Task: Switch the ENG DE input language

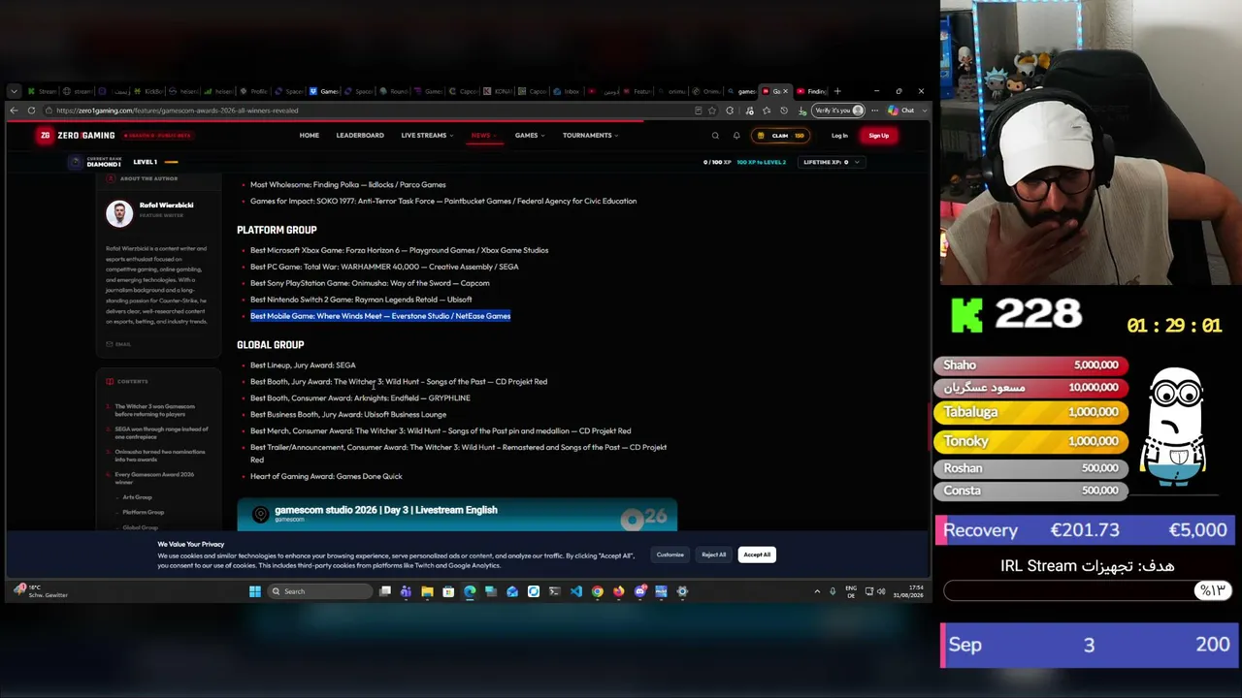Action: coord(851,591)
